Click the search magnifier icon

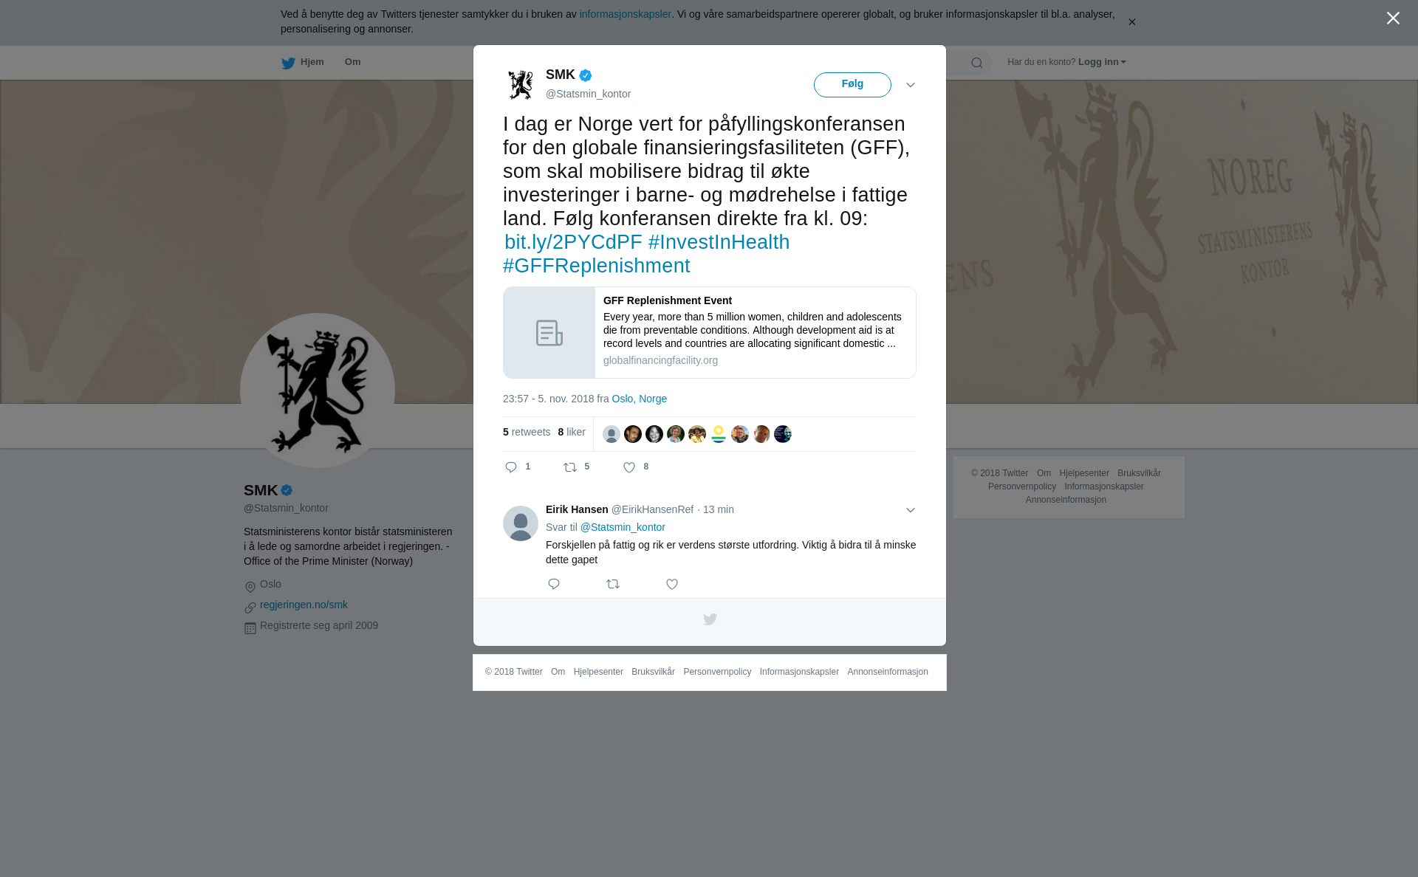click(x=976, y=63)
